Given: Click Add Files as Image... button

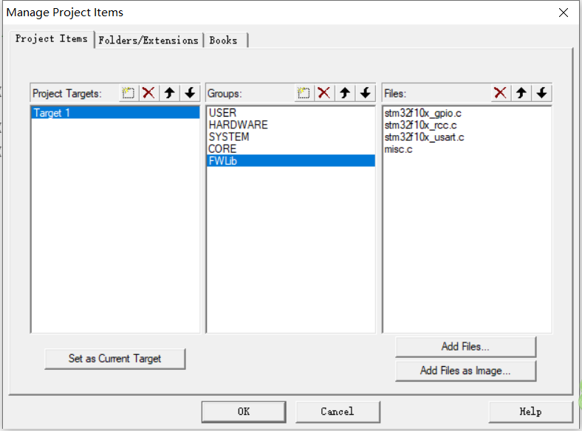Looking at the screenshot, I should tap(466, 370).
